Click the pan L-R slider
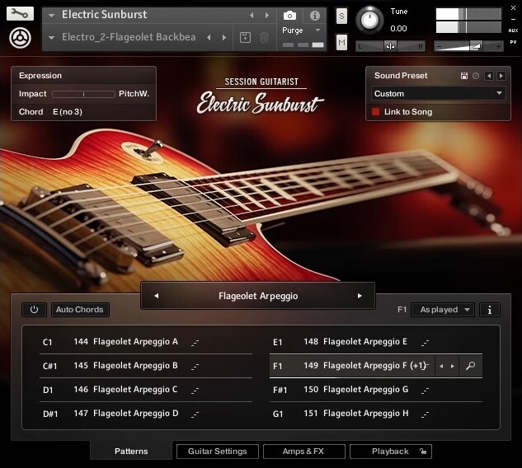Image resolution: width=522 pixels, height=468 pixels. pos(391,46)
